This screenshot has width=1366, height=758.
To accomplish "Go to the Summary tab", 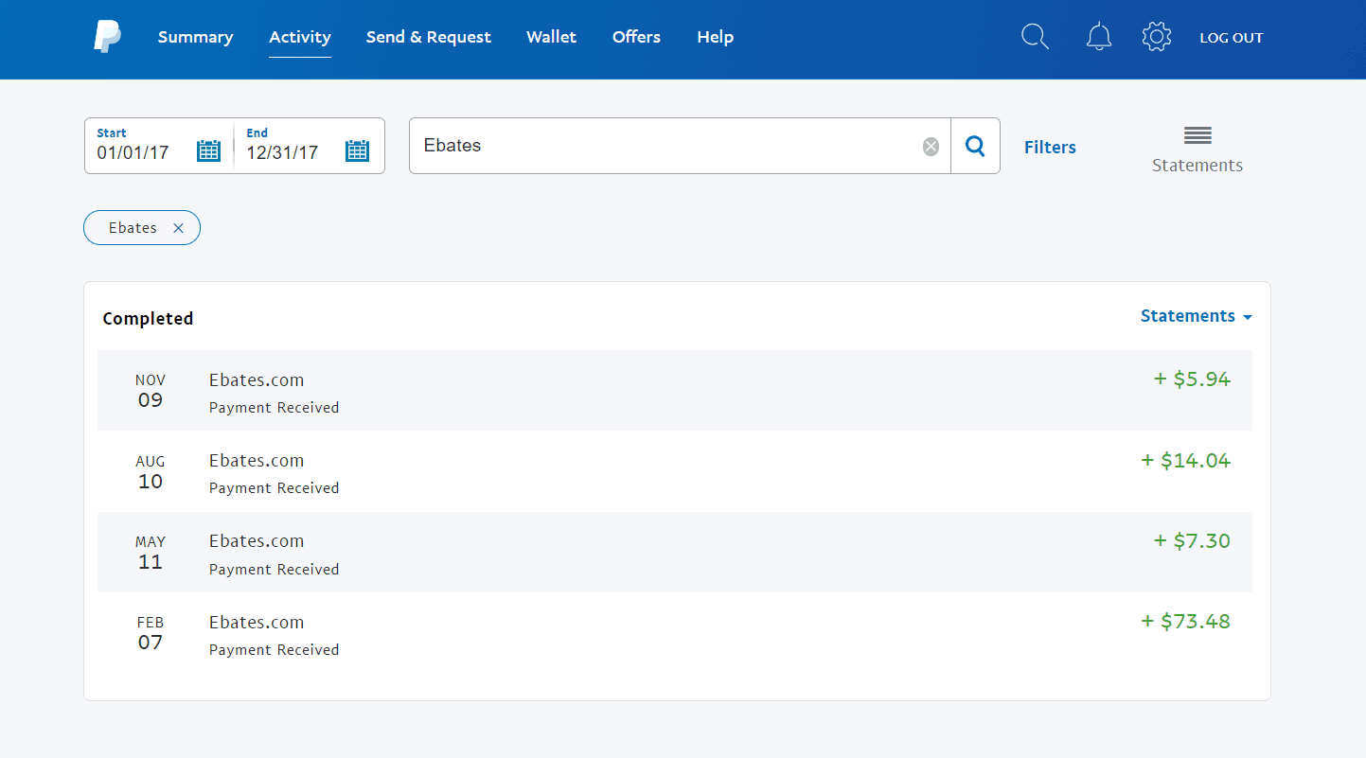I will pos(195,37).
